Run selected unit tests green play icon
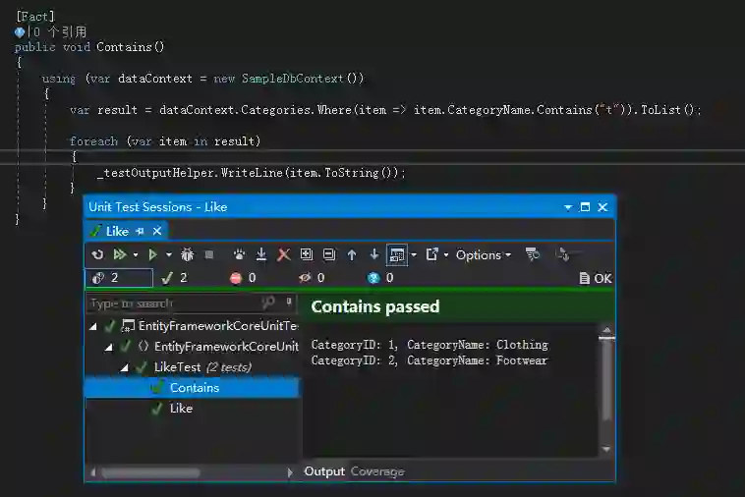This screenshot has height=497, width=745. tap(152, 255)
